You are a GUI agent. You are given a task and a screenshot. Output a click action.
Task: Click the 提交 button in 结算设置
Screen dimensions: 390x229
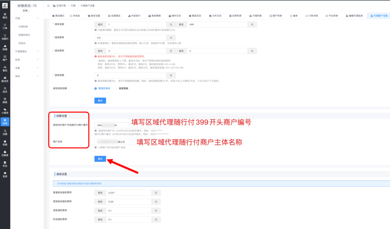[100, 159]
